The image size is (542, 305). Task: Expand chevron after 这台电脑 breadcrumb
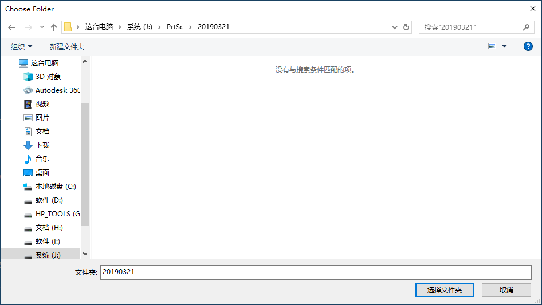pyautogui.click(x=120, y=27)
